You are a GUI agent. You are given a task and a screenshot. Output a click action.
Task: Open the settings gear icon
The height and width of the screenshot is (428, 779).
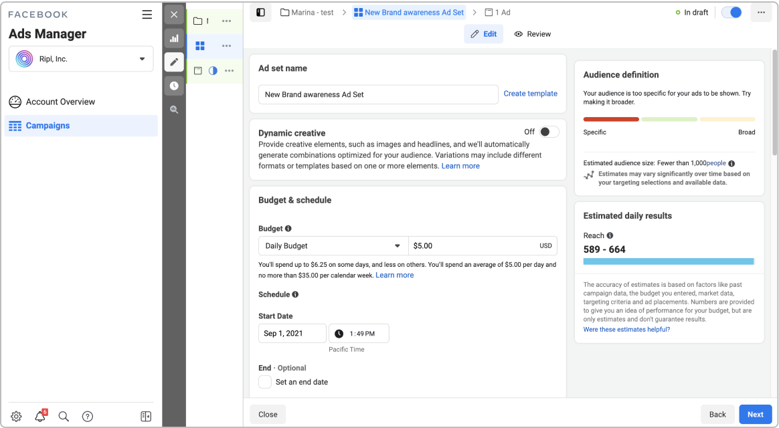pos(16,416)
